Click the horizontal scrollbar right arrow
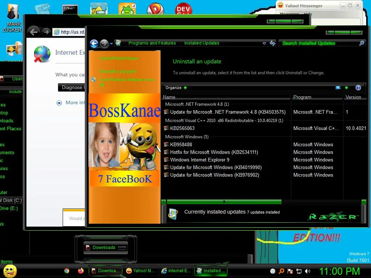This screenshot has height=278, width=371. pos(364,202)
